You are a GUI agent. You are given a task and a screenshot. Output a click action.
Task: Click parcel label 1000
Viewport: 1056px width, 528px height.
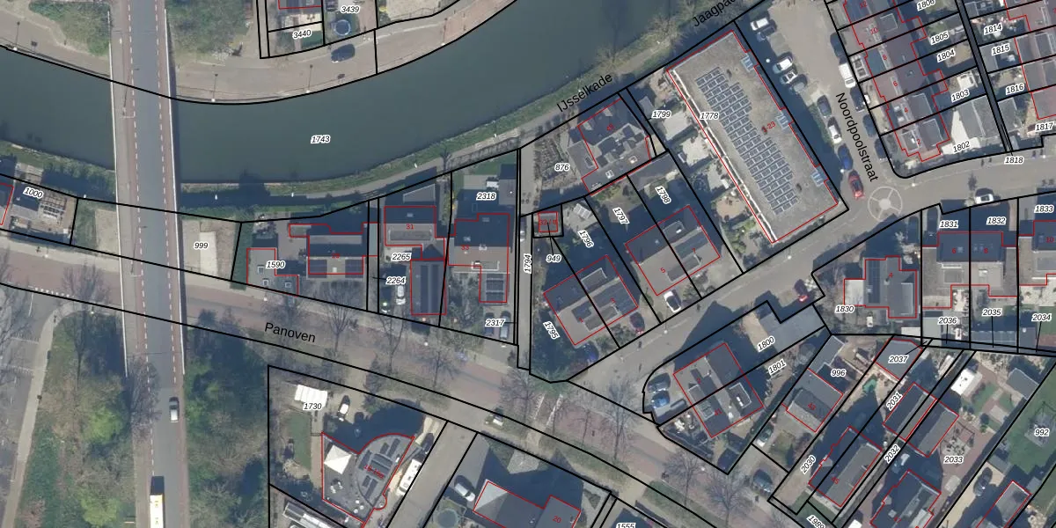(33, 193)
